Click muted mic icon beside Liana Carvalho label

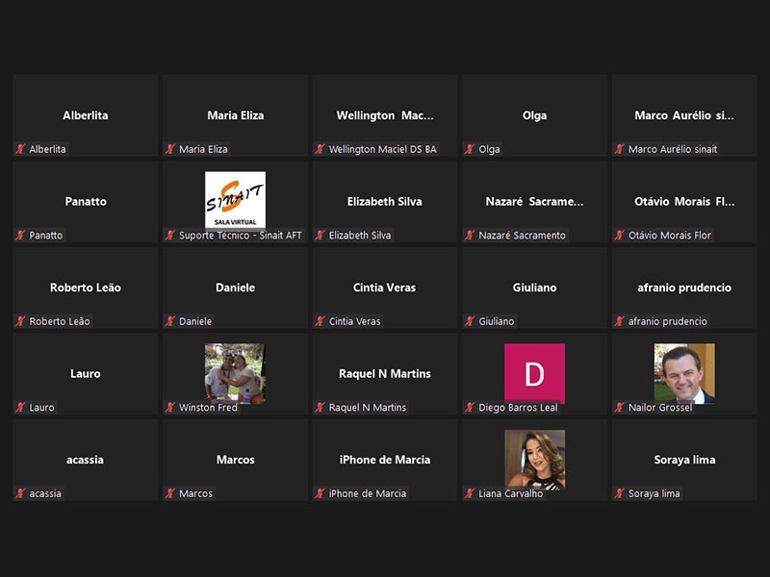point(470,493)
